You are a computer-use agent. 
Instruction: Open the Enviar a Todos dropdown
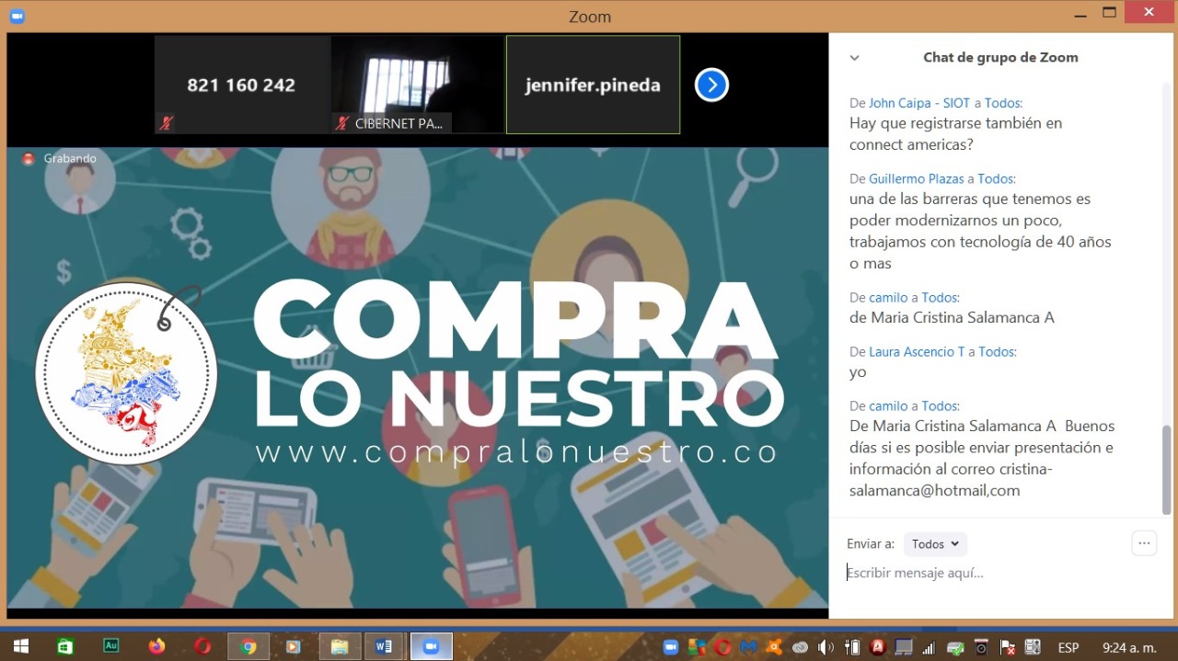[x=935, y=544]
